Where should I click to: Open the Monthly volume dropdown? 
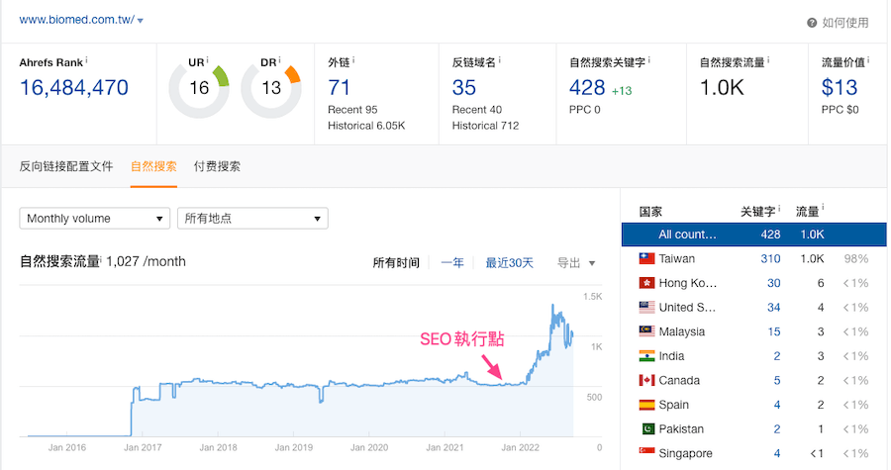click(95, 219)
